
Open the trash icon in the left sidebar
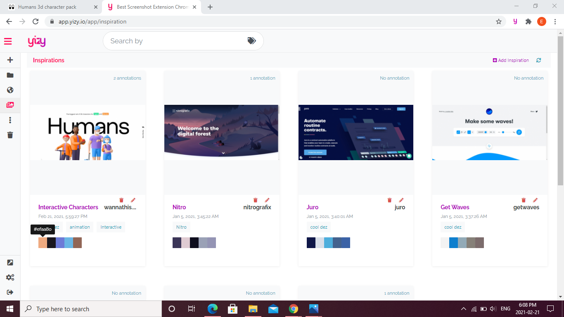(10, 135)
